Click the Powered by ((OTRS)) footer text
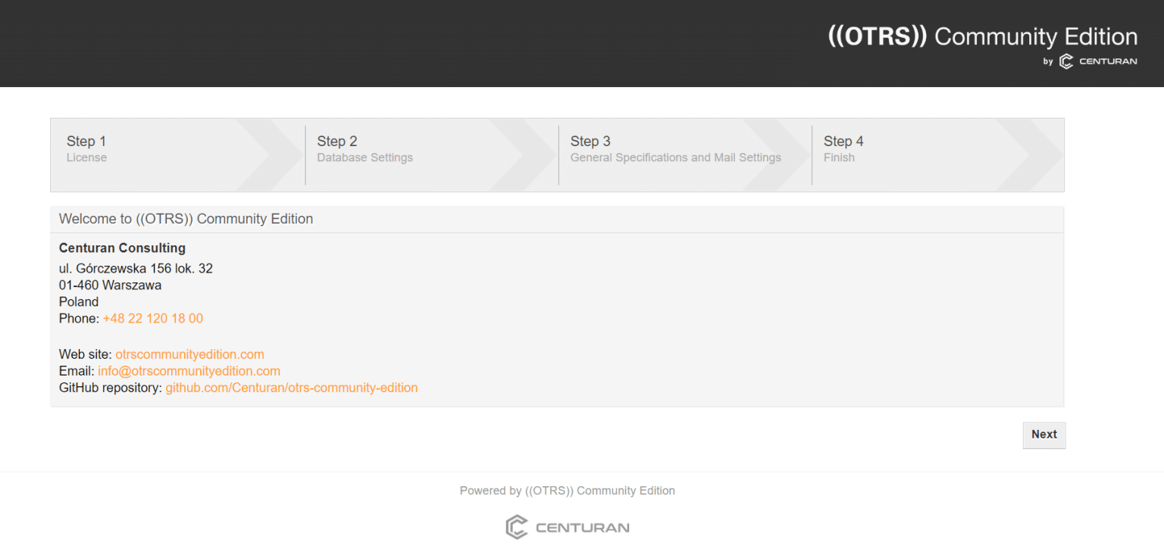1164x558 pixels. coord(567,491)
